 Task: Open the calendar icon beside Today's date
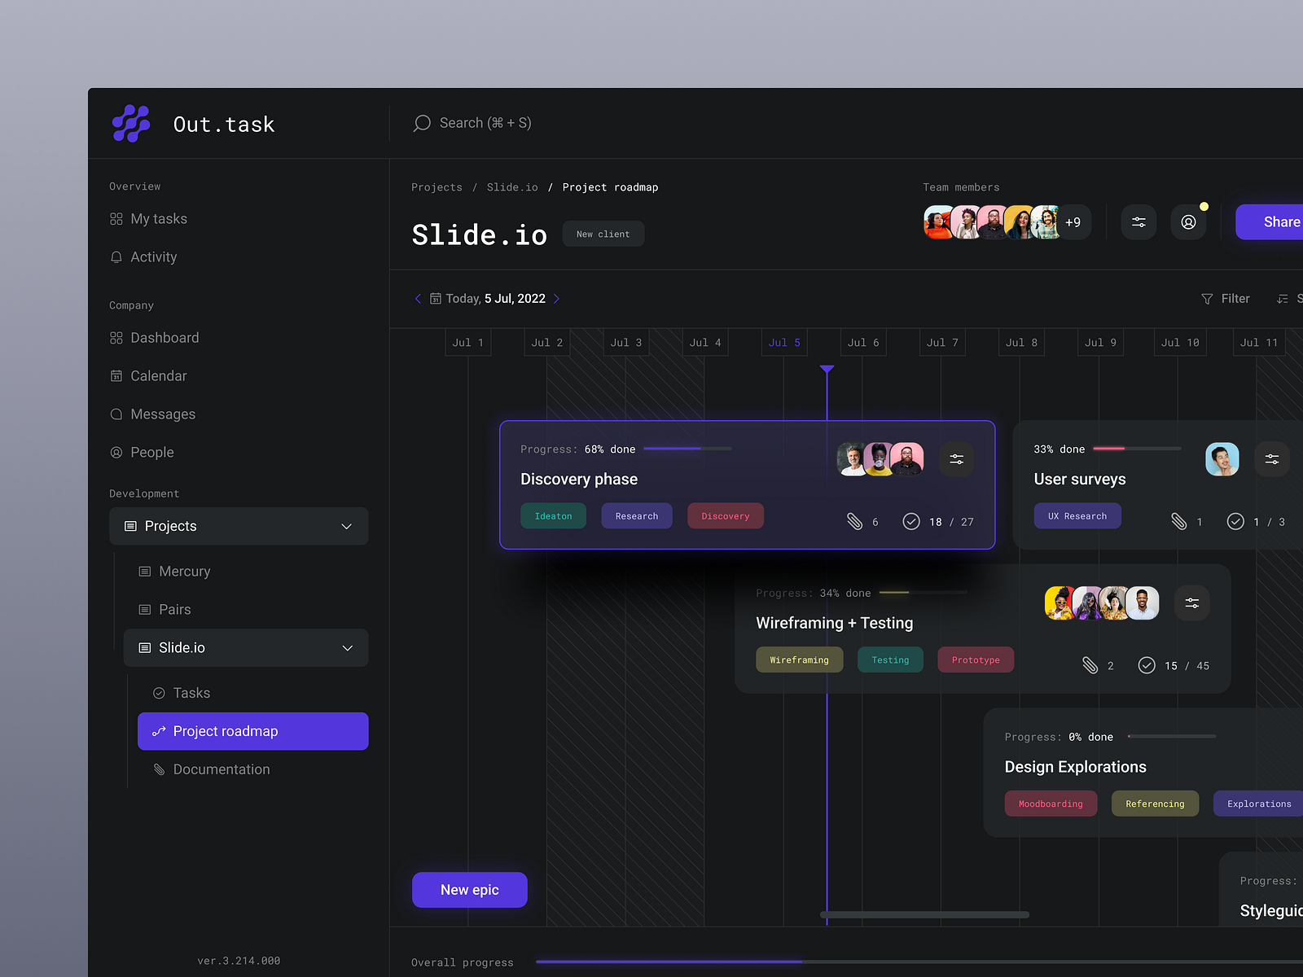(x=434, y=298)
